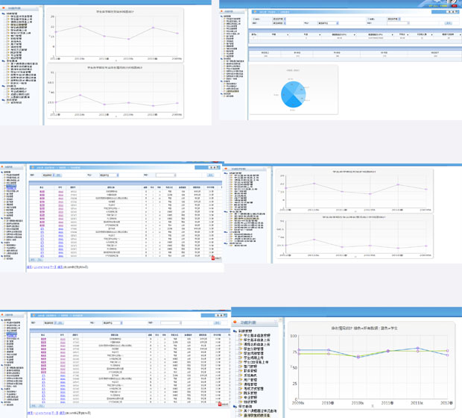Click red icon at table footer, bottom-left window
462x418 pixels.
tap(220, 404)
